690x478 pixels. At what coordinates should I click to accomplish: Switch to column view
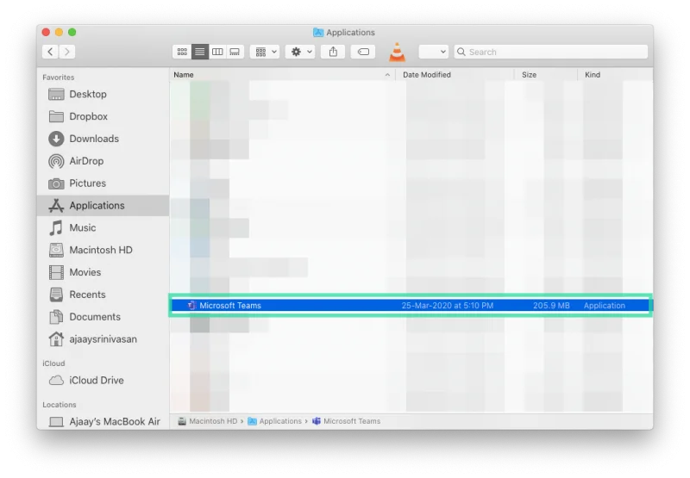(217, 52)
